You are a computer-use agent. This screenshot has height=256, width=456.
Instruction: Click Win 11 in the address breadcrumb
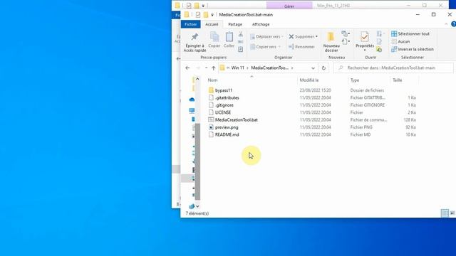coord(237,68)
